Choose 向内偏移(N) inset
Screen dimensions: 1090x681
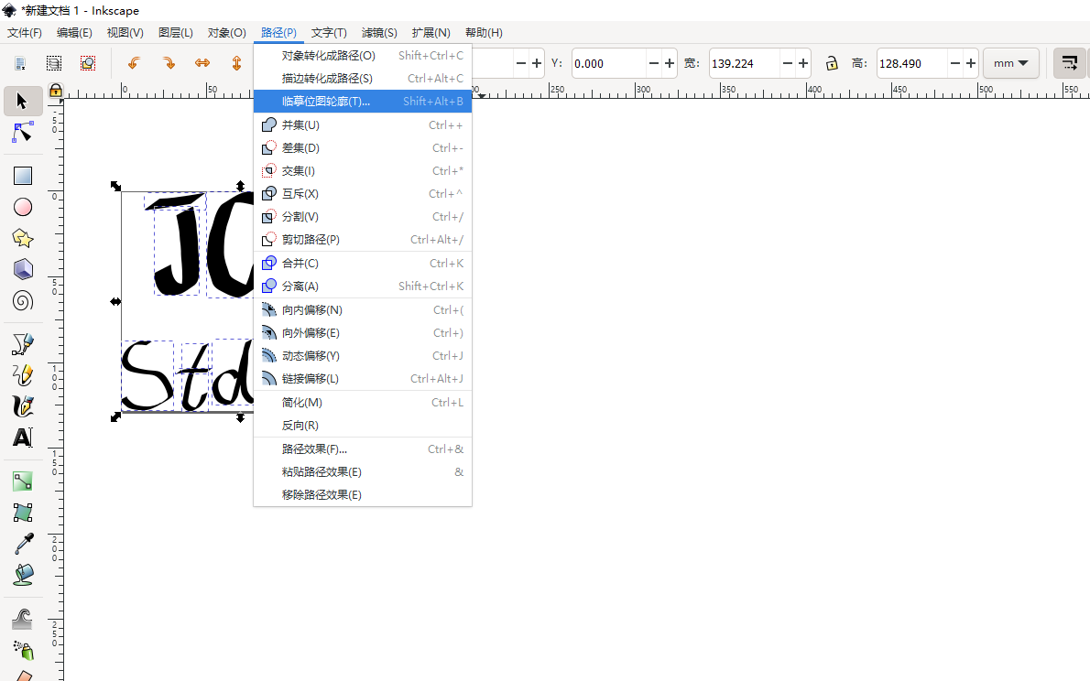pos(363,310)
